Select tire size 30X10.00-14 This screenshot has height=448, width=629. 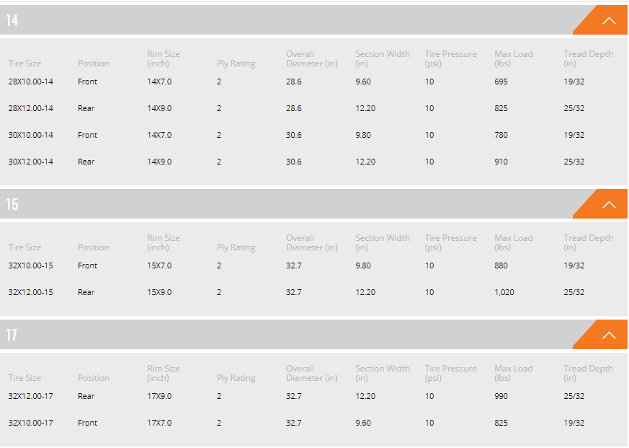click(x=30, y=135)
